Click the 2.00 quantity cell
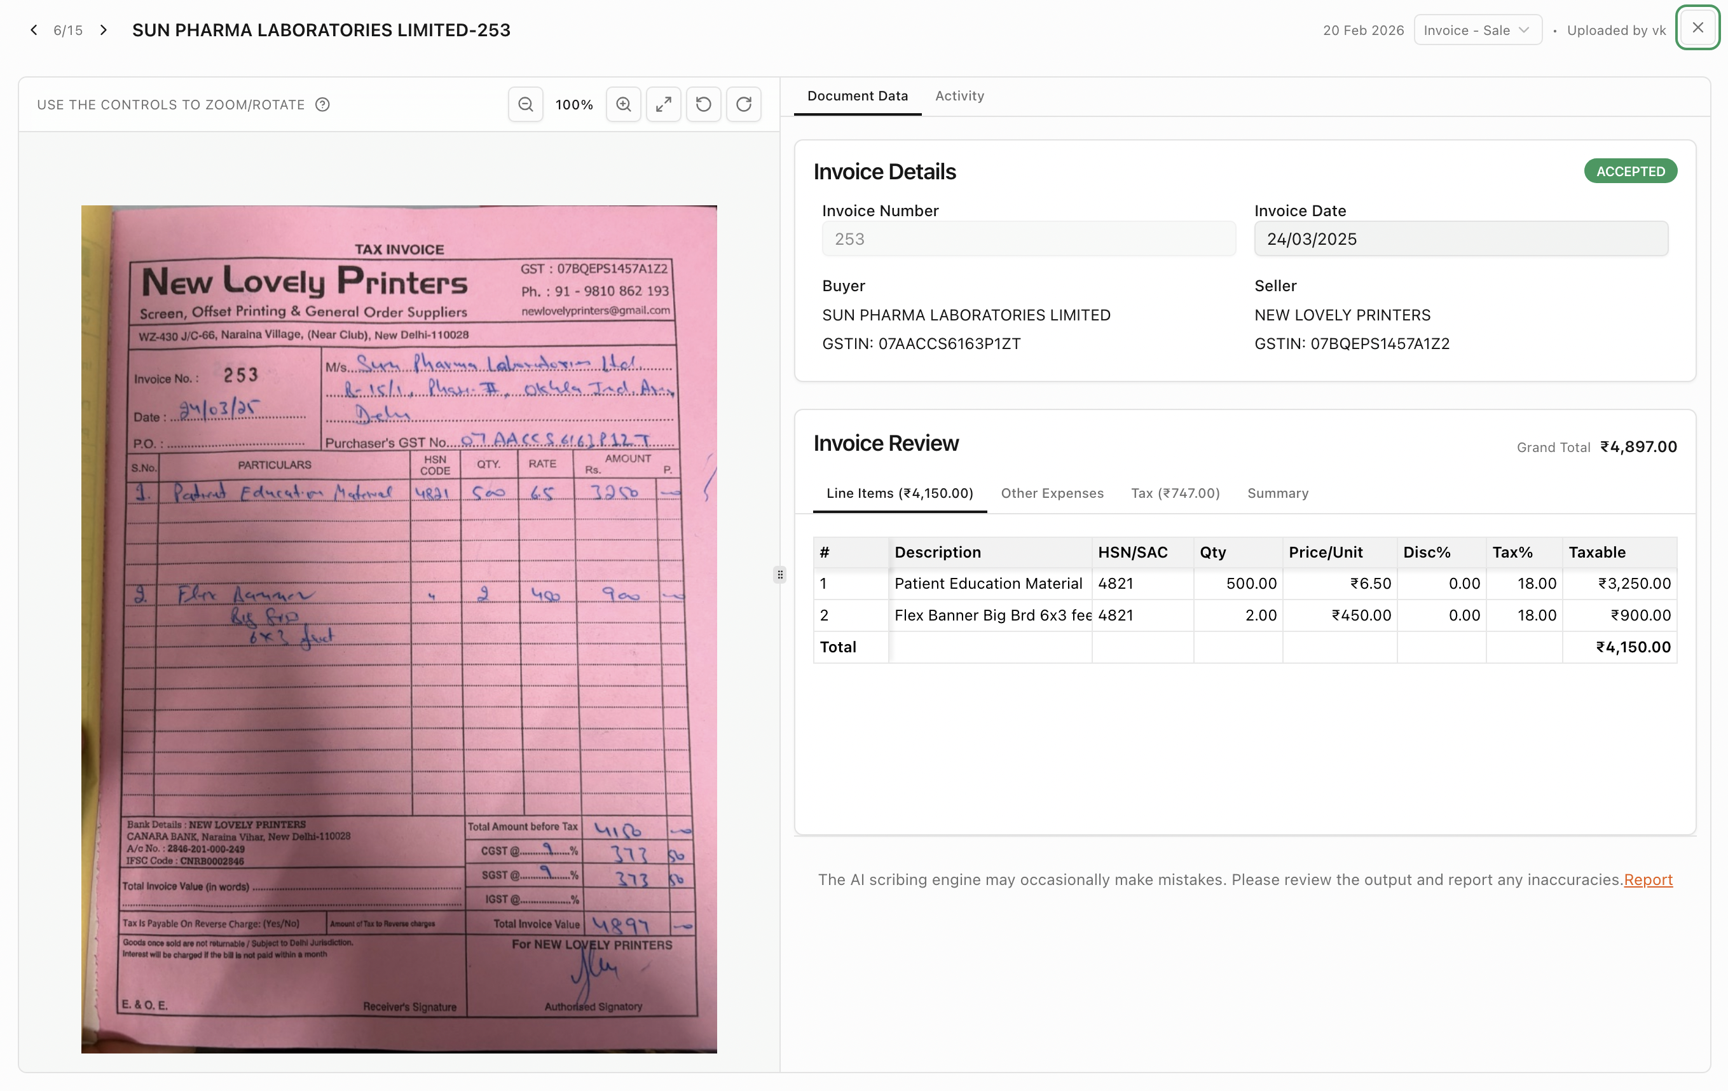This screenshot has height=1091, width=1728. 1238,615
